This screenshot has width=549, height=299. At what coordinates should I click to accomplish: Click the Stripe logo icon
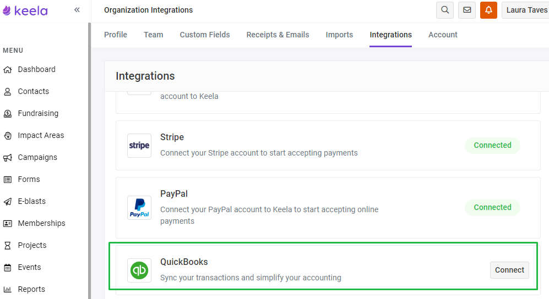point(139,145)
